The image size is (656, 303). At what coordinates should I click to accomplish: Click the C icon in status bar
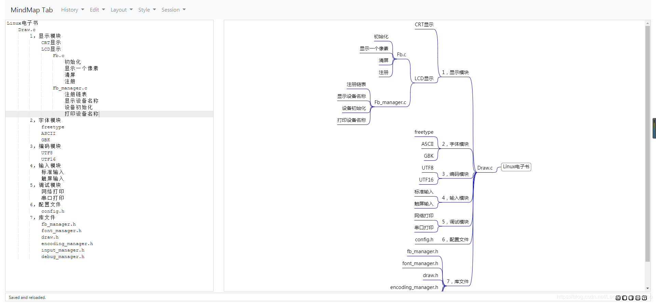(618, 298)
